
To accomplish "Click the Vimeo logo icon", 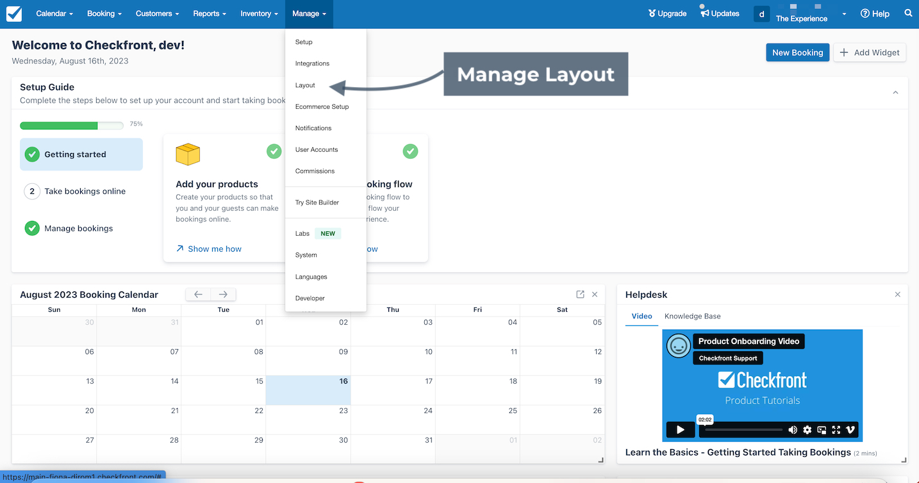I will point(850,430).
